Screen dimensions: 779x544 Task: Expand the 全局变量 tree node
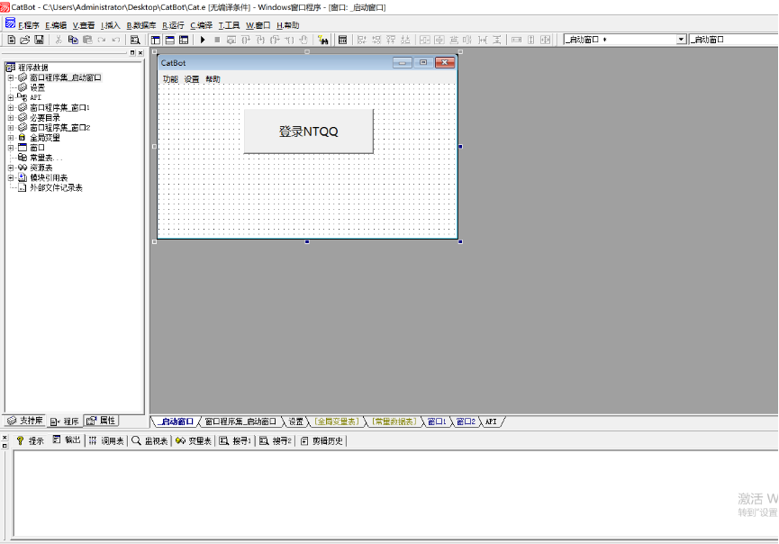tap(11, 137)
